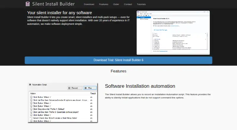Image resolution: width=237 pixels, height=130 pixels.
Task: Open the Tutorials navigation link
Action: tap(141, 4)
